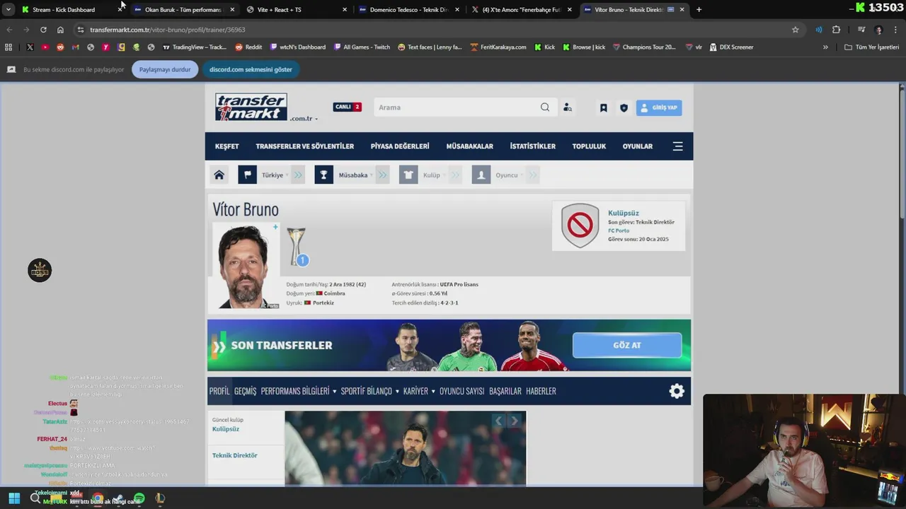Open Chrome extensions puzzle icon

836,30
